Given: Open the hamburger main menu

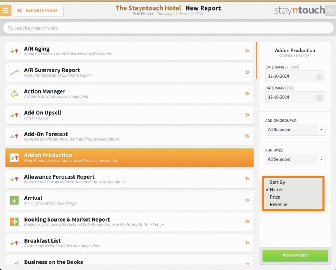Looking at the screenshot, I should coord(5,10).
